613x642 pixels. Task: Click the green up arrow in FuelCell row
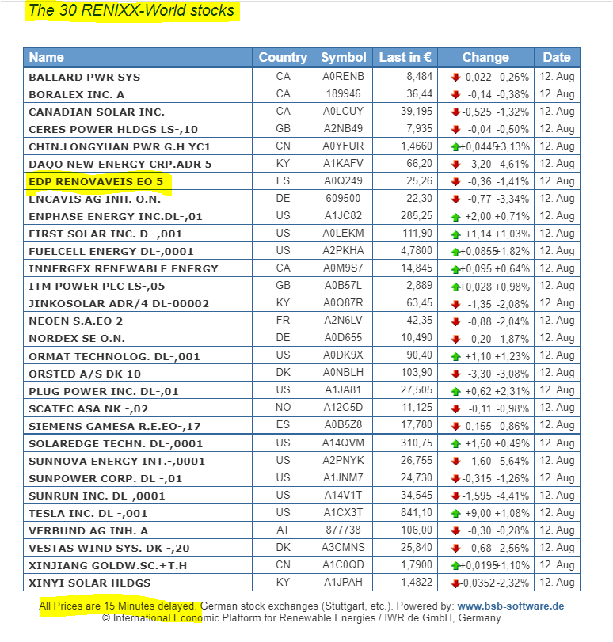point(455,252)
